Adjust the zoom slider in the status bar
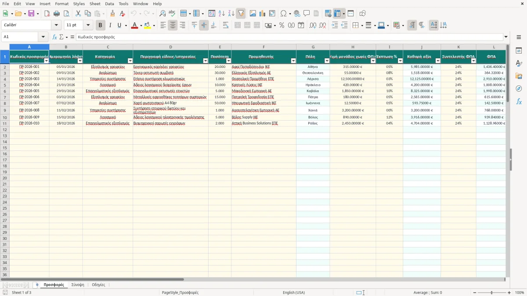Screen dimensions: 527x296 click(491, 292)
